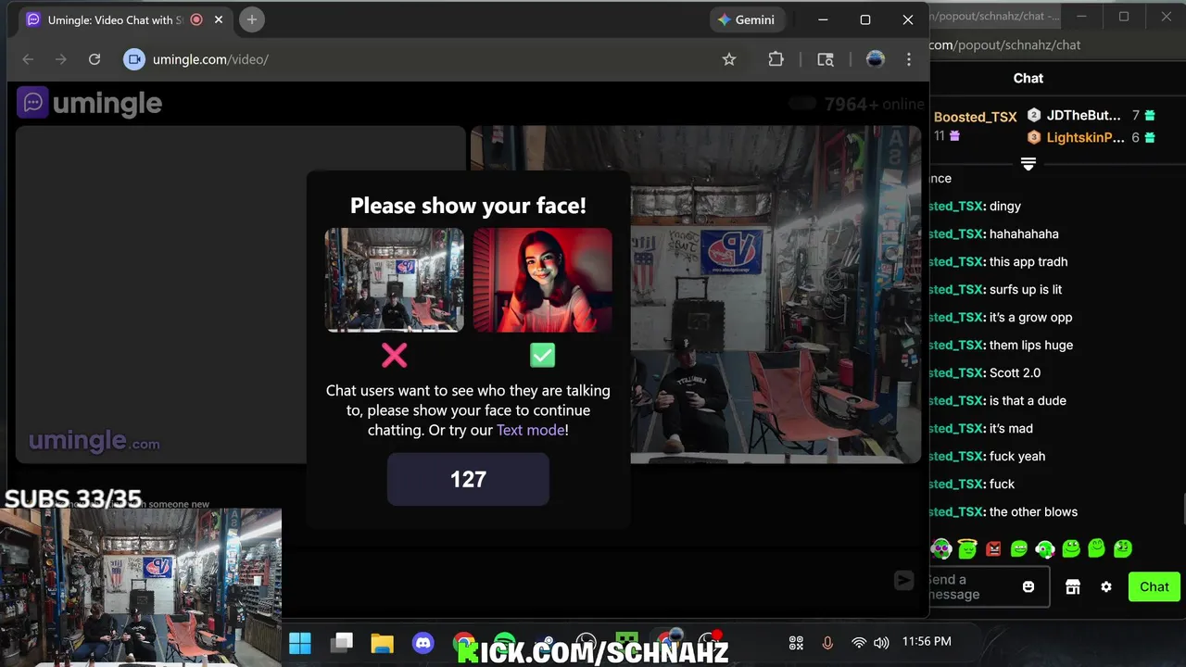This screenshot has width=1186, height=667.
Task: Reload the umingle page
Action: point(95,59)
